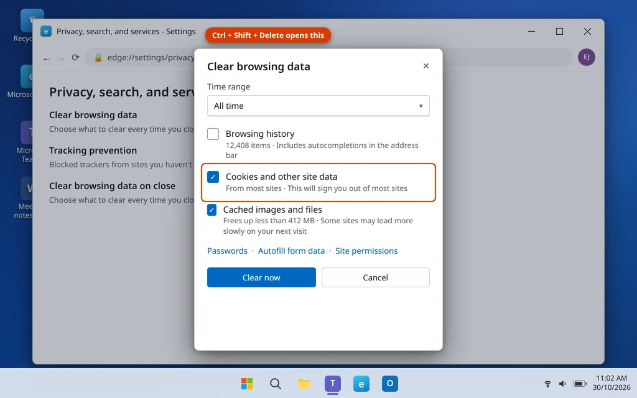Click the 12,408 items history description
This screenshot has height=398, width=637.
tap(322, 150)
